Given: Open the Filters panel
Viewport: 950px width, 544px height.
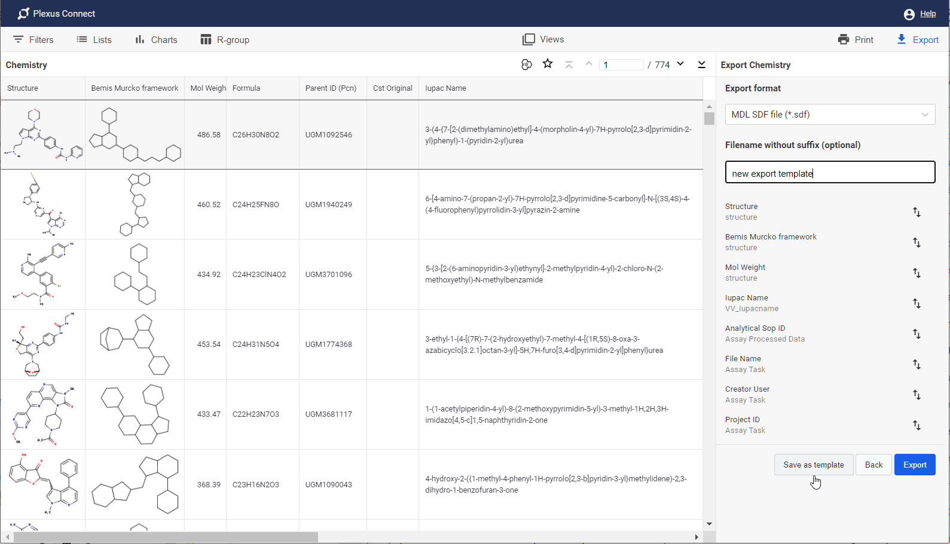Looking at the screenshot, I should click(x=33, y=40).
